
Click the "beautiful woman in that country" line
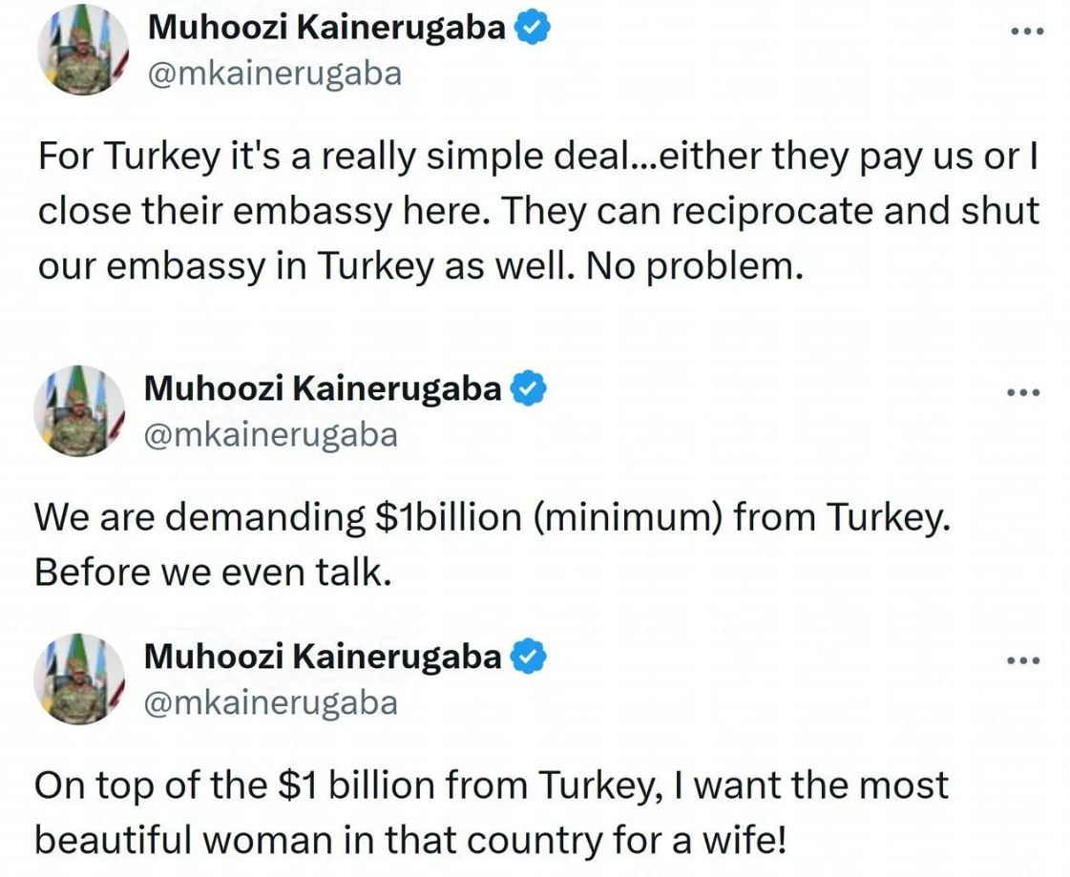point(412,840)
